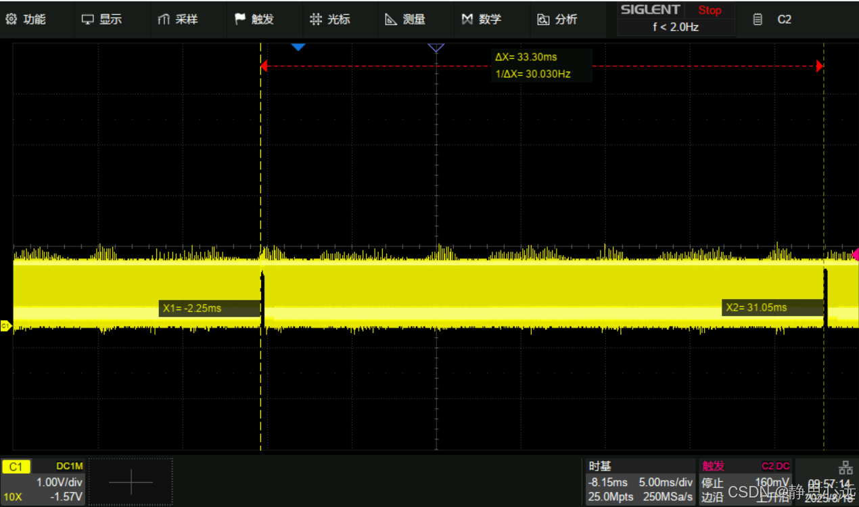859x507 pixels.
Task: Click the 5.00ms/div timebase value
Action: 666,483
